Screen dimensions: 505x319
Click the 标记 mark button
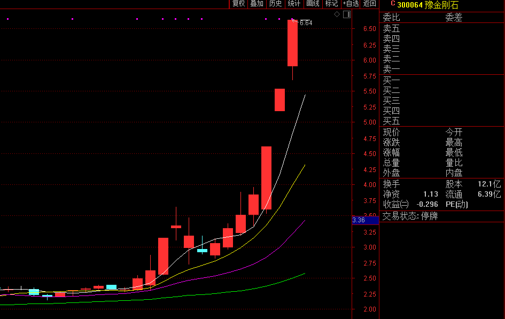[331, 4]
